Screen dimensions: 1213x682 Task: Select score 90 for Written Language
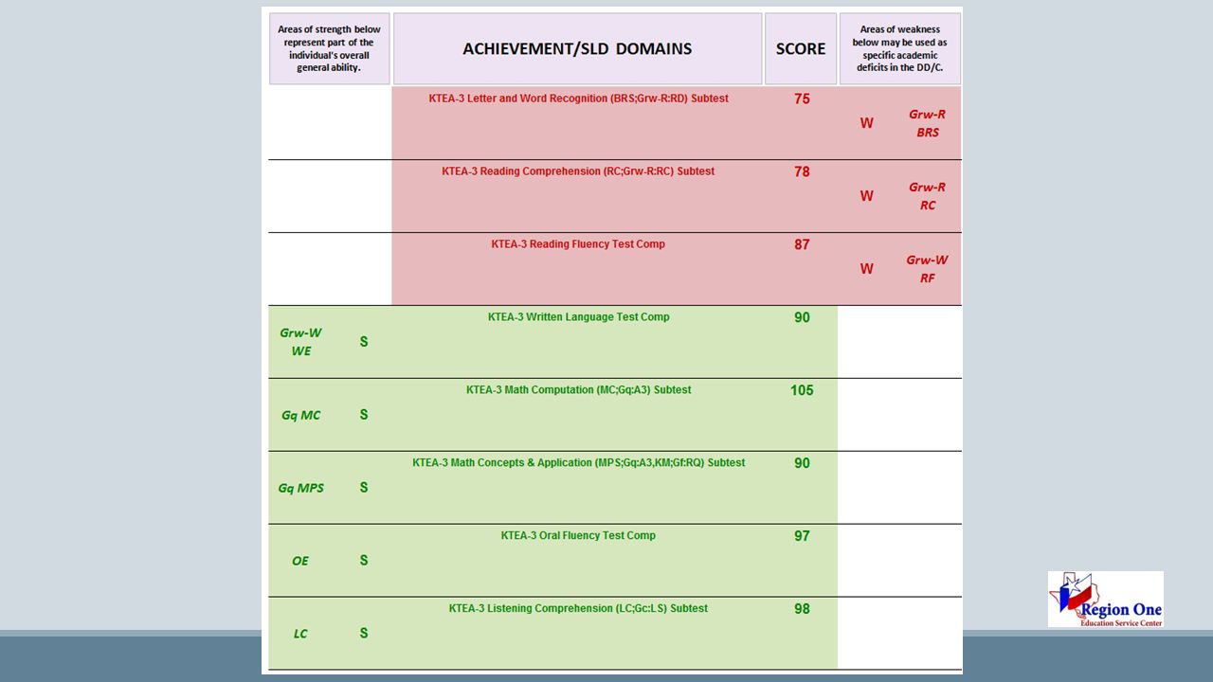(802, 317)
